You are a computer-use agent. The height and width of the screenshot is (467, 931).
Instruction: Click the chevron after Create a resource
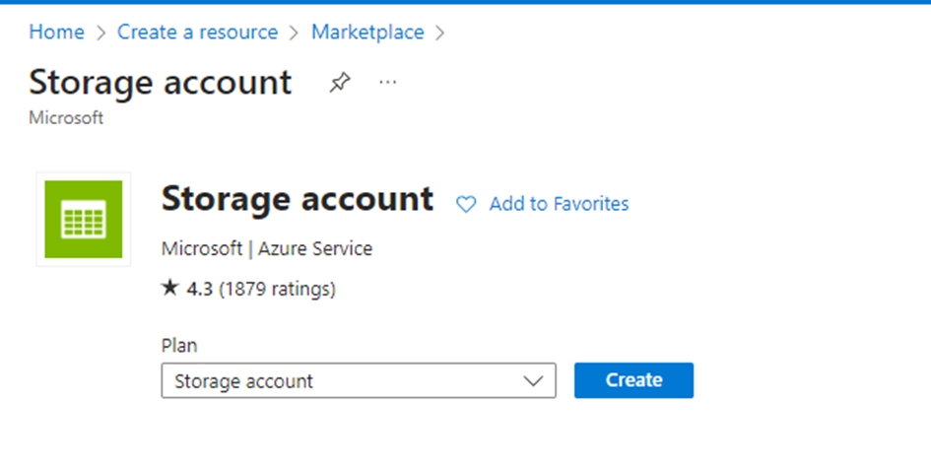coord(295,33)
